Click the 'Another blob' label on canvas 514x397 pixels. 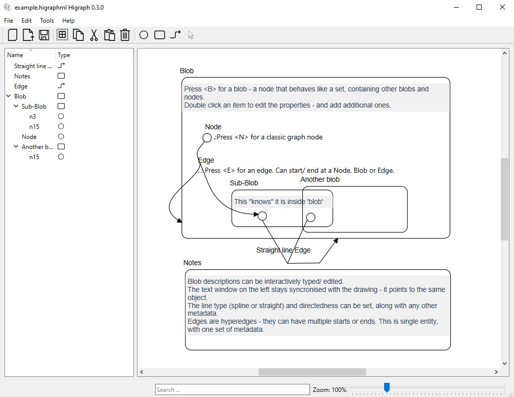[320, 179]
